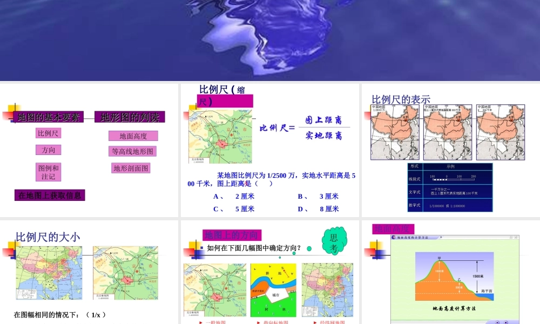Click the 在图幅相同的情况下 text line
This screenshot has height=324, width=540.
pos(59,315)
